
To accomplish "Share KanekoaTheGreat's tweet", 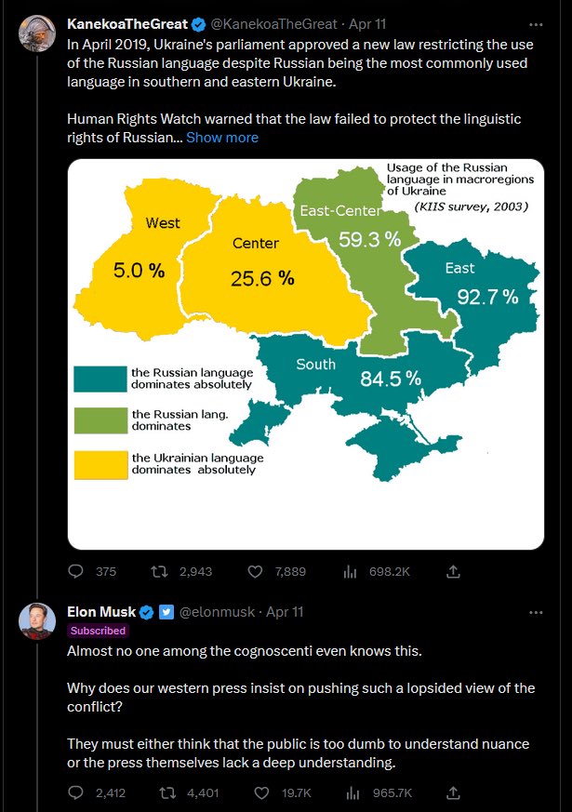I will tap(453, 571).
